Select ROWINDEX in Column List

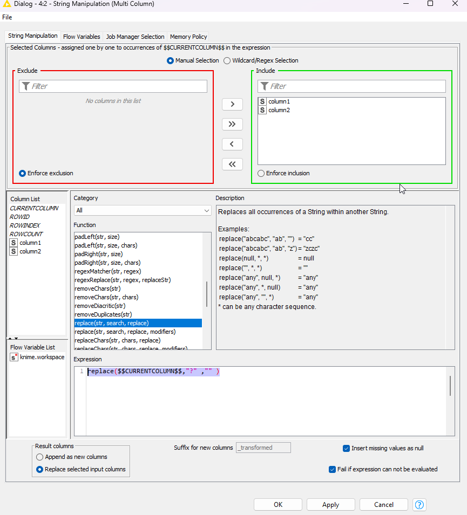tap(25, 225)
